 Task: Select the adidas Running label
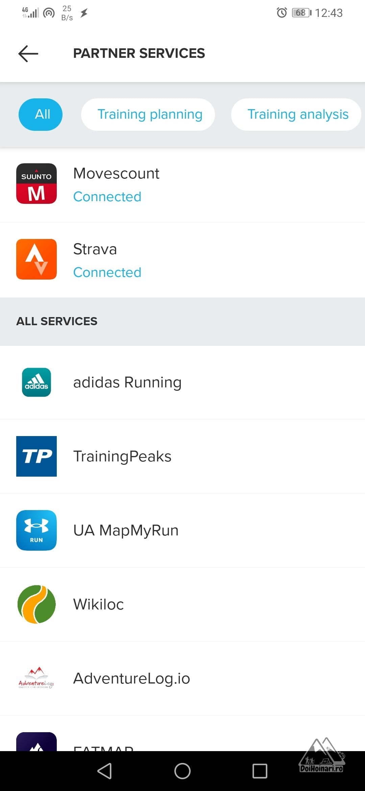click(127, 382)
